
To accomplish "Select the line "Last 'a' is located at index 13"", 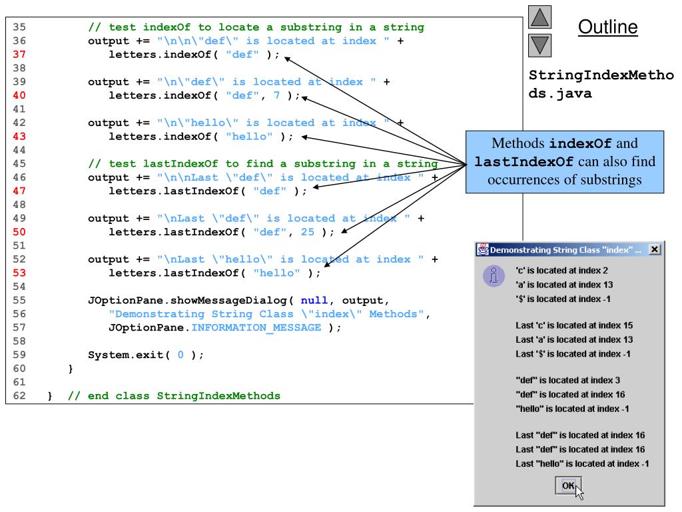I will pyautogui.click(x=574, y=339).
